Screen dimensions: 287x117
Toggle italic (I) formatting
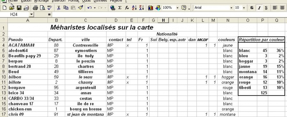coord(259,8)
